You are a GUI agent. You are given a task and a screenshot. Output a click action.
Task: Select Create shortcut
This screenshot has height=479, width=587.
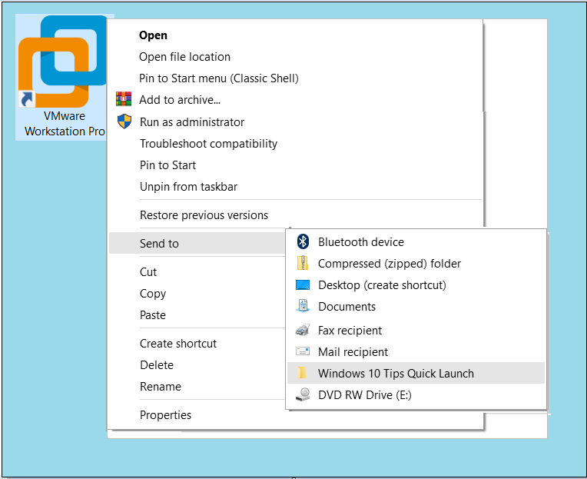click(197, 344)
